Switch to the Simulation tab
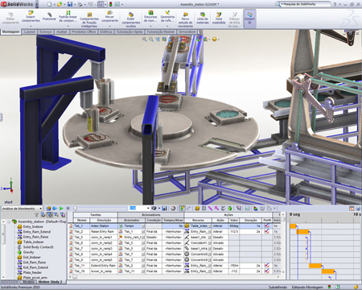This screenshot has width=362, height=290. [187, 31]
